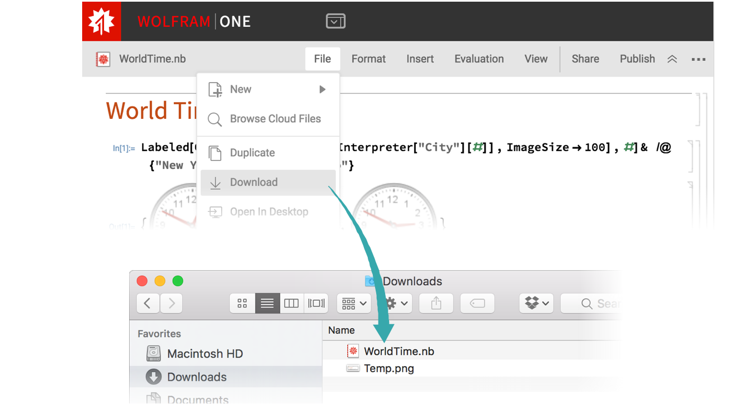Image resolution: width=749 pixels, height=404 pixels.
Task: Open the Dropbox toolbar dropdown
Action: 536,303
